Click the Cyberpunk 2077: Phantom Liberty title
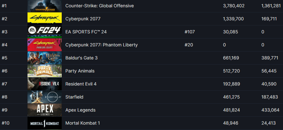 point(101,45)
